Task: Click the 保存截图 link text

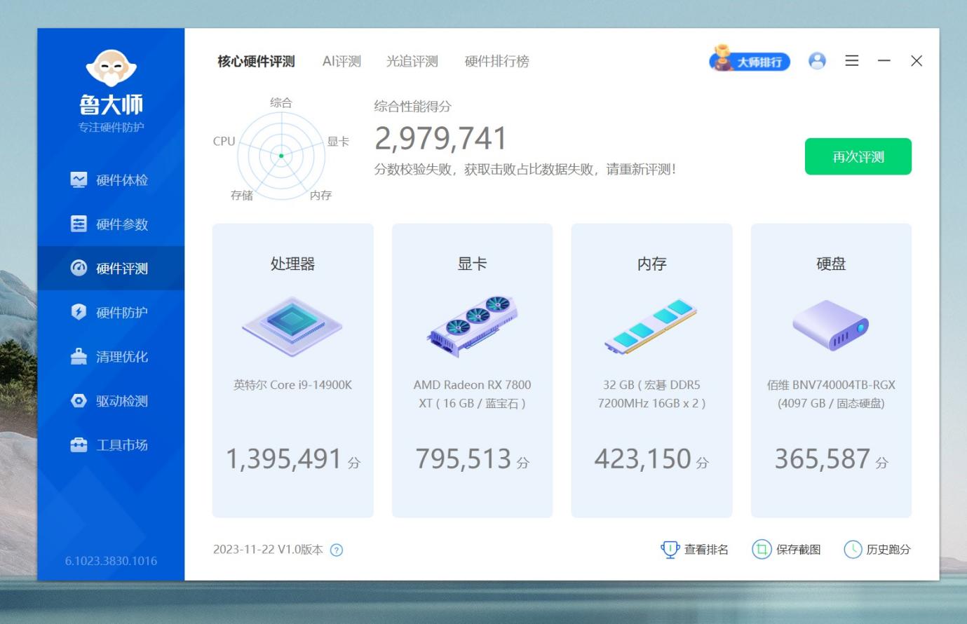Action: click(x=798, y=550)
